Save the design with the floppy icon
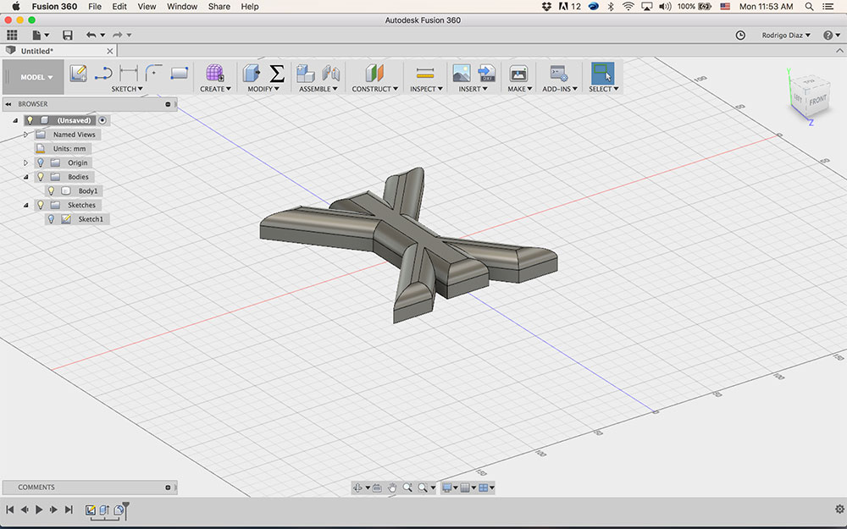 pos(68,35)
